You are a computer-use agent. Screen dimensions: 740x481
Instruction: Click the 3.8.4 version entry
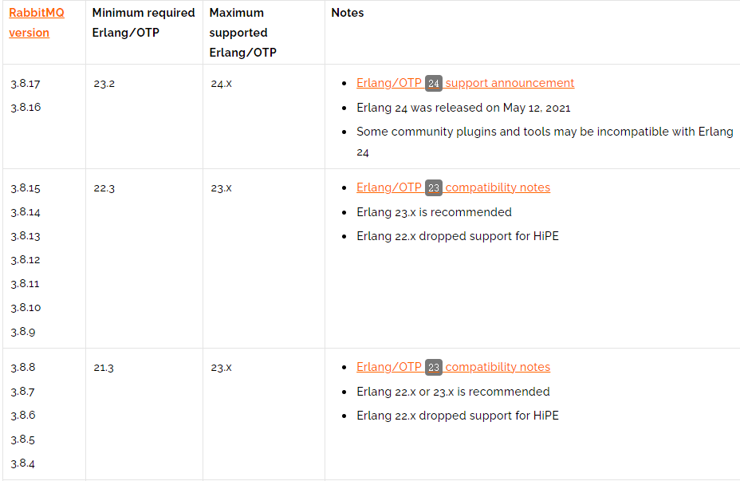pos(22,463)
